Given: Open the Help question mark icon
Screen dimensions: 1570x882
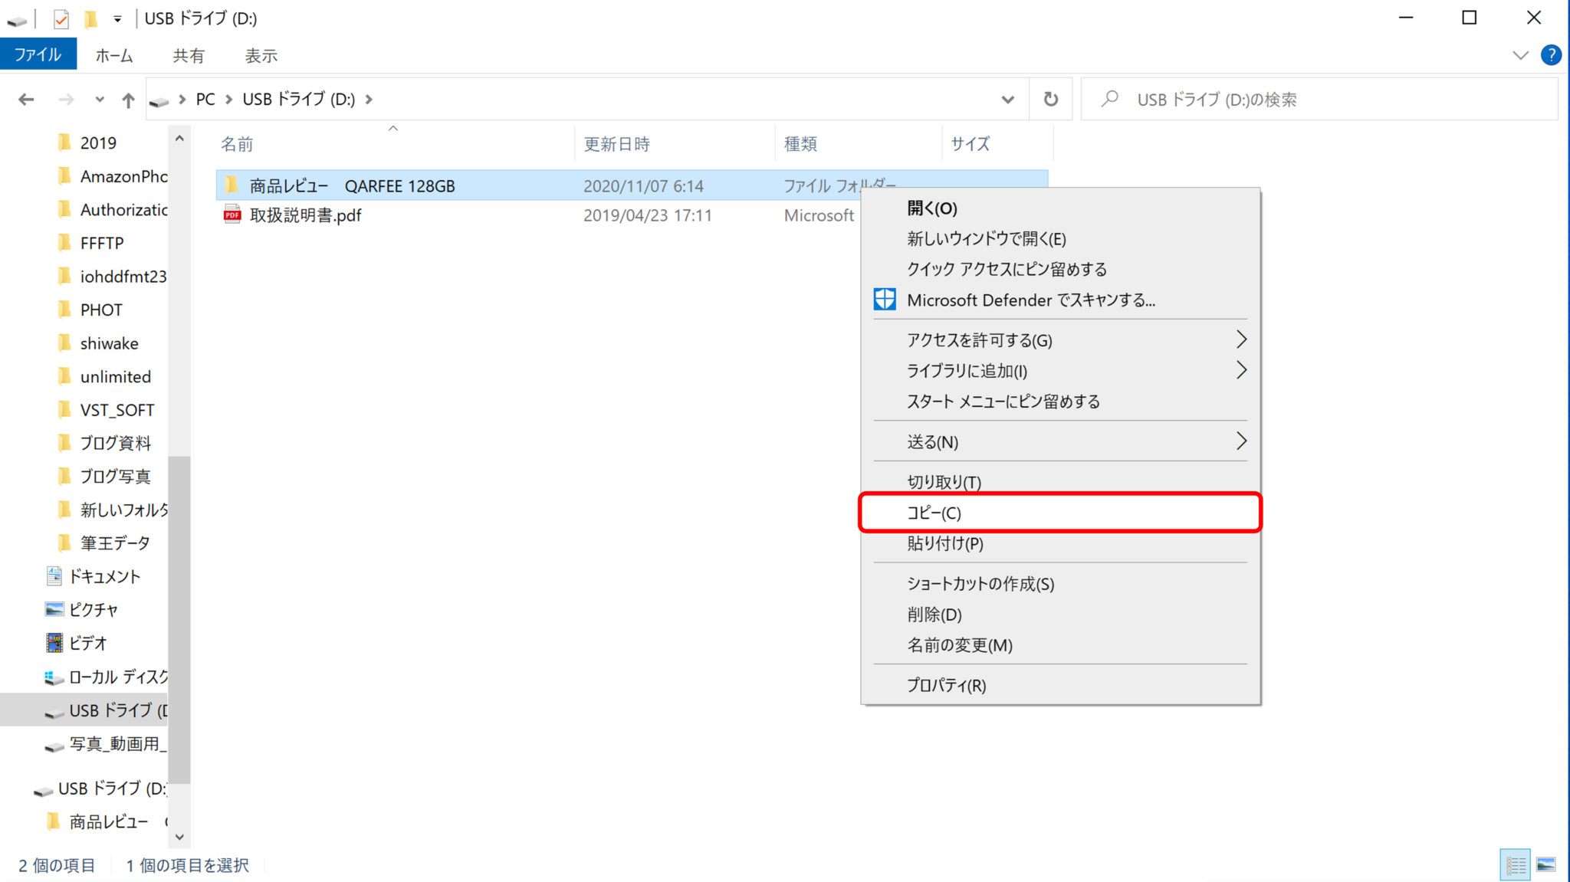Looking at the screenshot, I should click(x=1550, y=55).
